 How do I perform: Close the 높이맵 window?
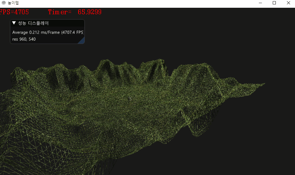click(288, 3)
